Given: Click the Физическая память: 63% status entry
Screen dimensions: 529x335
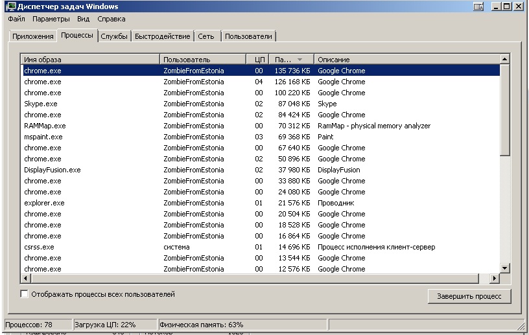Looking at the screenshot, I should 242,325.
